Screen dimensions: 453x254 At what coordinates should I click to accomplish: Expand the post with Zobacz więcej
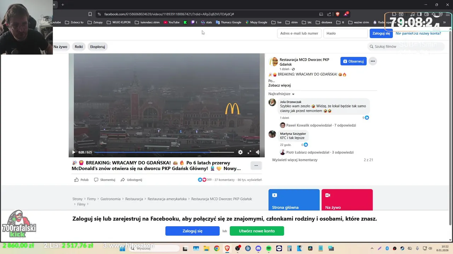point(280,85)
